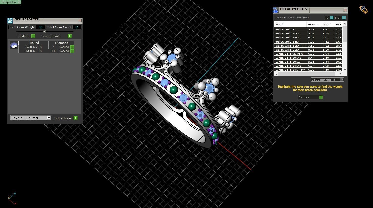Select Yellow Gold:18KY row
The image size is (373, 208).
click(x=309, y=41)
